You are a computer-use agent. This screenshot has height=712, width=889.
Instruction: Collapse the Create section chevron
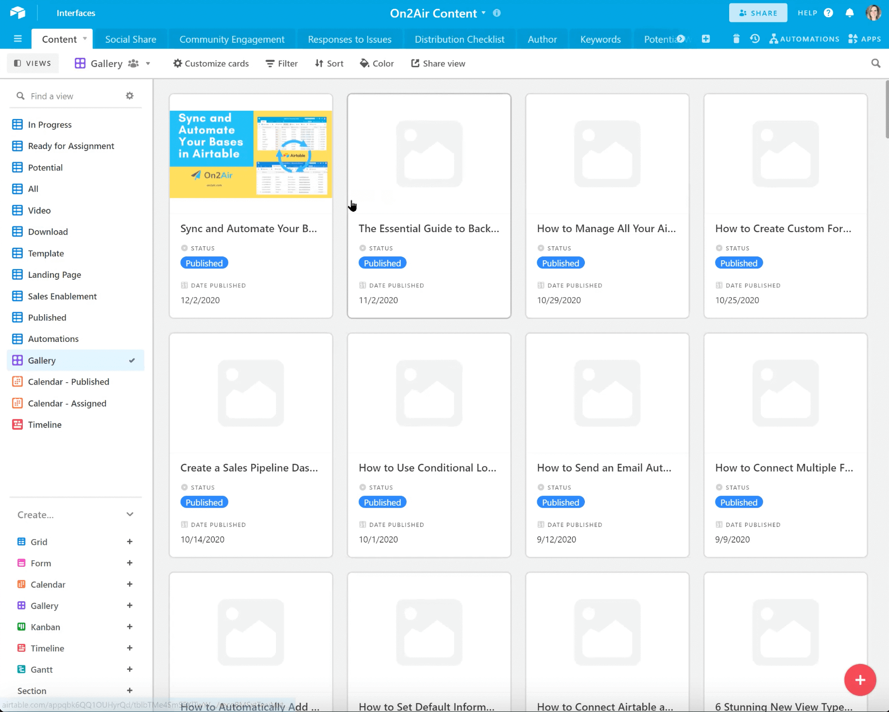(x=130, y=514)
